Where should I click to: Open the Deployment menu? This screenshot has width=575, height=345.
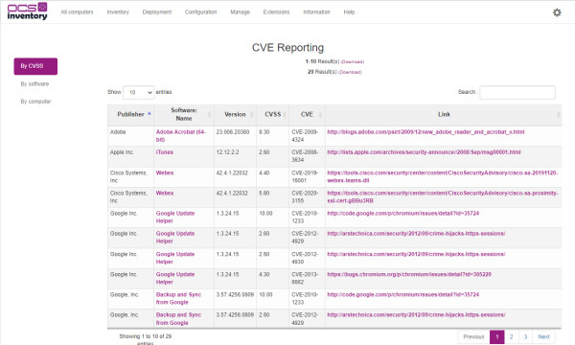pos(157,12)
